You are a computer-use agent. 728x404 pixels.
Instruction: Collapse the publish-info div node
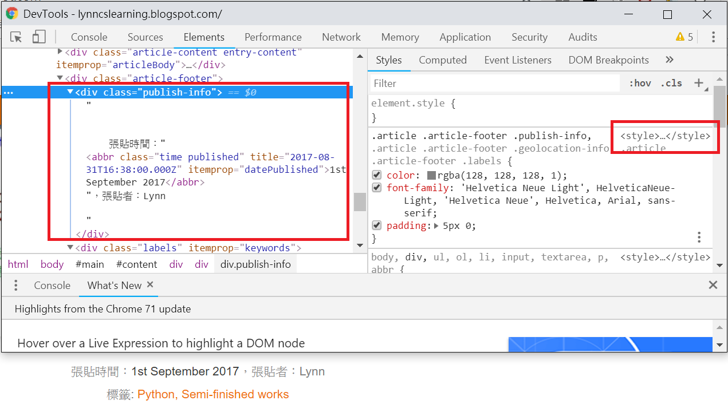pyautogui.click(x=70, y=92)
